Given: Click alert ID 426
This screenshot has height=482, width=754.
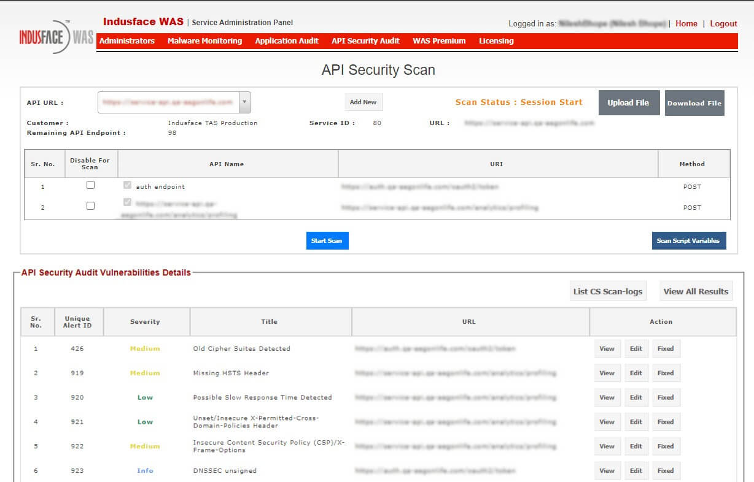Looking at the screenshot, I should pyautogui.click(x=77, y=349).
